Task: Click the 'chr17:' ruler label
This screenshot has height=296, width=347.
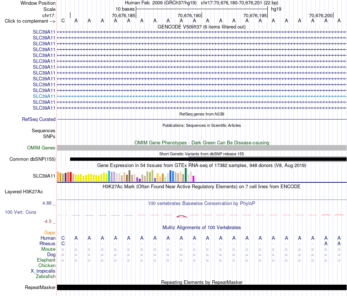Action: coord(49,15)
